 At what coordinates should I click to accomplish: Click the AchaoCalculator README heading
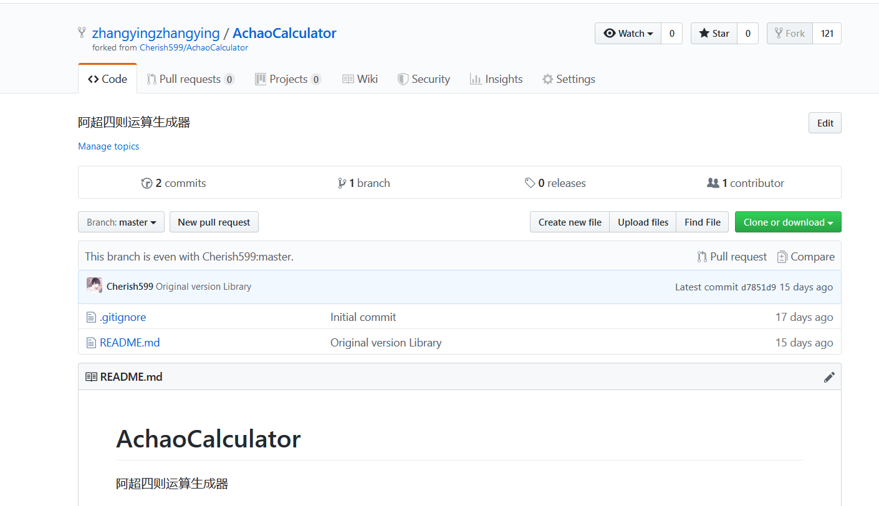tap(208, 439)
